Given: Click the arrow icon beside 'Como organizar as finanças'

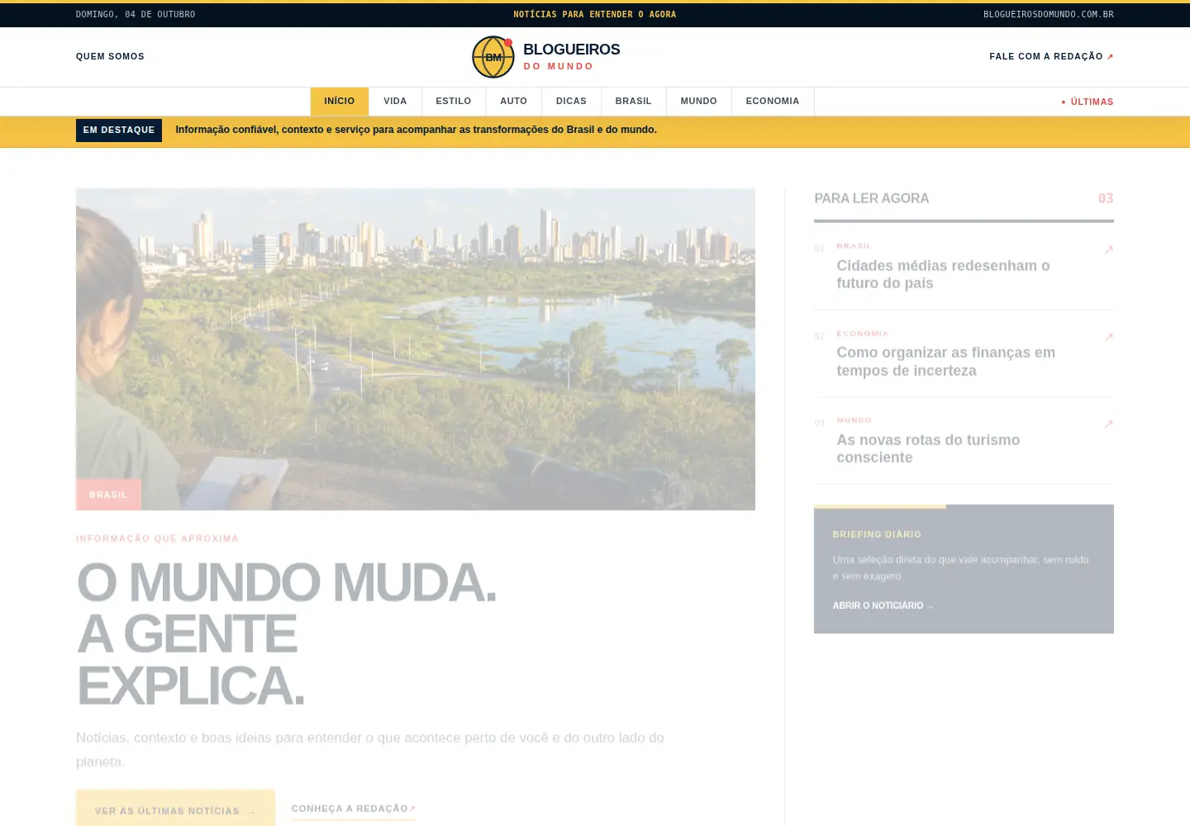Looking at the screenshot, I should pos(1109,337).
